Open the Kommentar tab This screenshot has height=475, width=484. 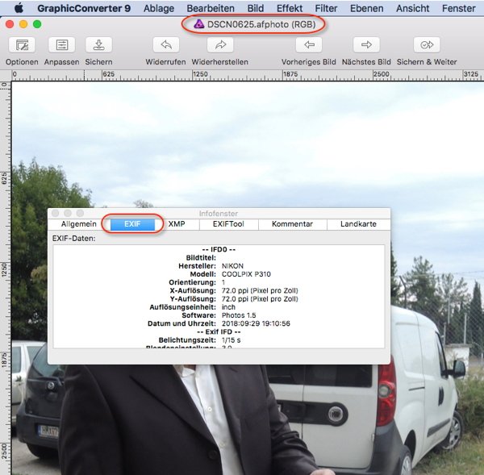pyautogui.click(x=292, y=224)
